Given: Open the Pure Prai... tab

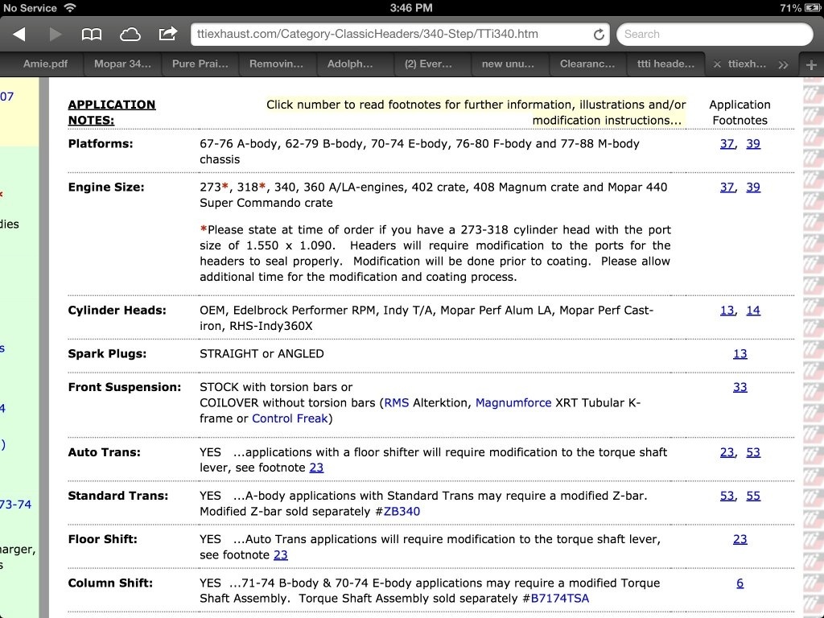Looking at the screenshot, I should (200, 64).
